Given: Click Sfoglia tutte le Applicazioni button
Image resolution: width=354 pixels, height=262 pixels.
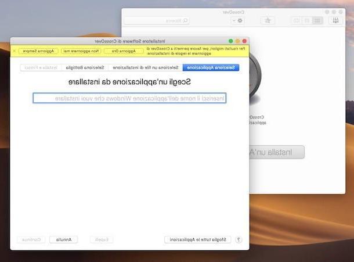Looking at the screenshot, I should [x=198, y=239].
